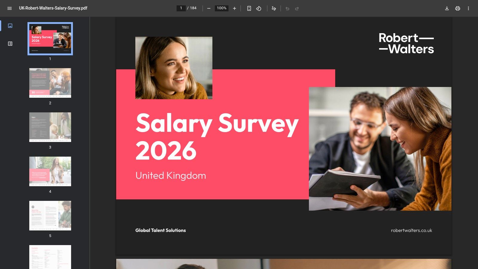Click the 'Global Talent Solutions' text

160,230
